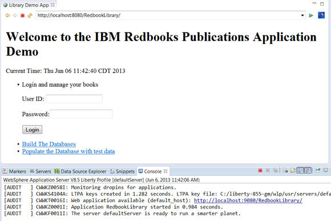Toggle Scroll Lock in the console
The image size is (331, 221).
coord(293,170)
